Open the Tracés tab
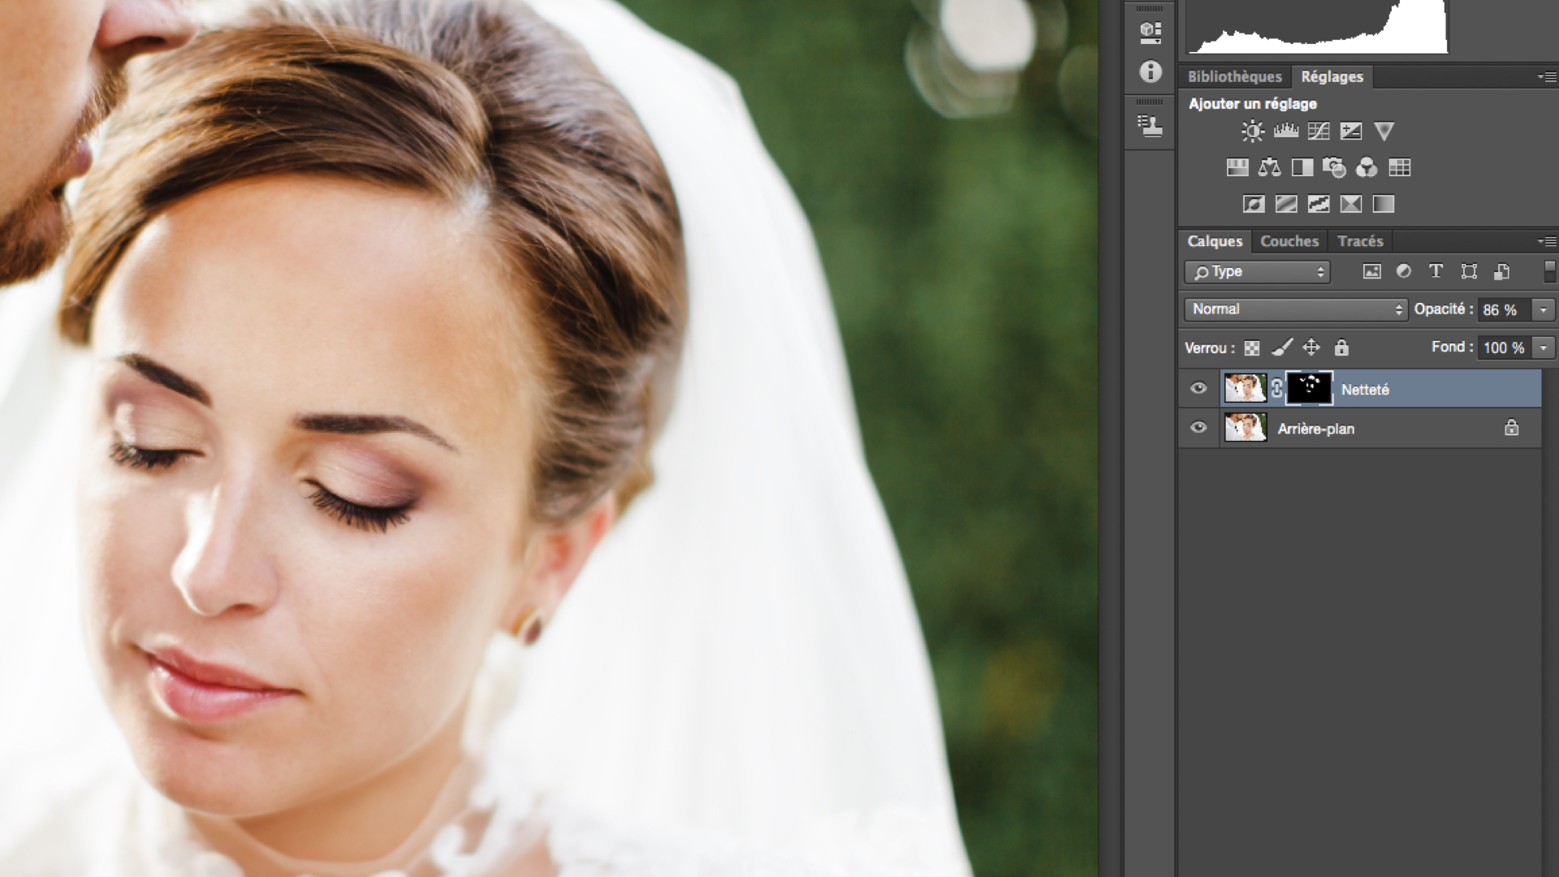Screen dimensions: 1559x877 (x=1360, y=241)
